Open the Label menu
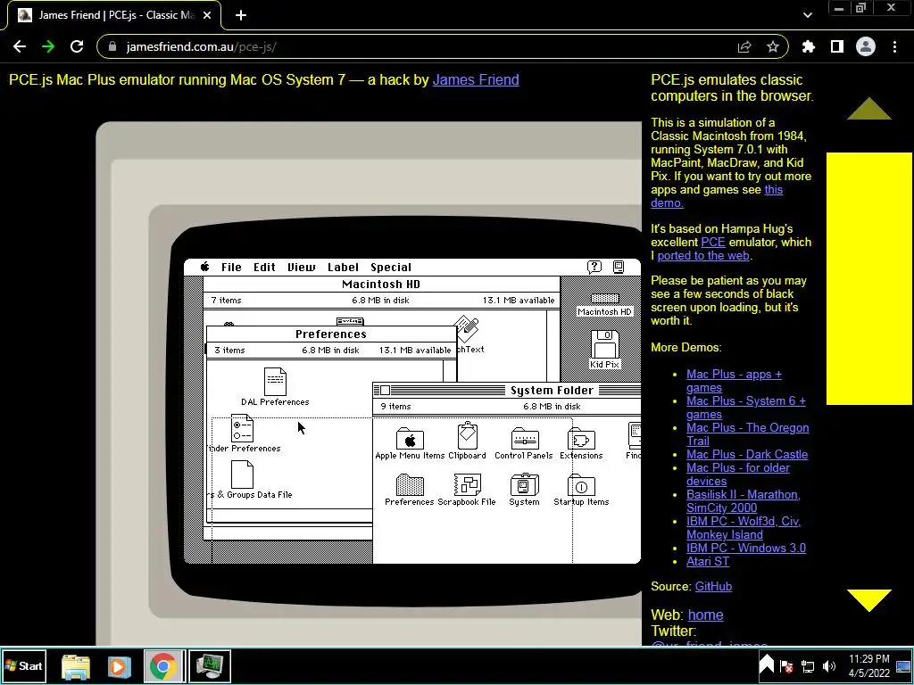914x685 pixels. (x=343, y=268)
